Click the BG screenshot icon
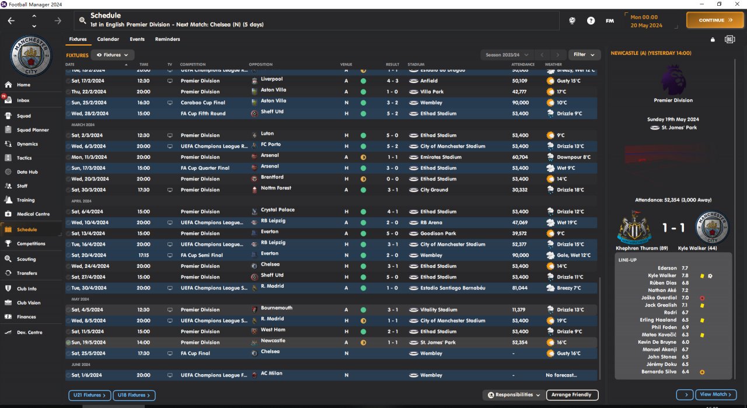 pos(729,40)
